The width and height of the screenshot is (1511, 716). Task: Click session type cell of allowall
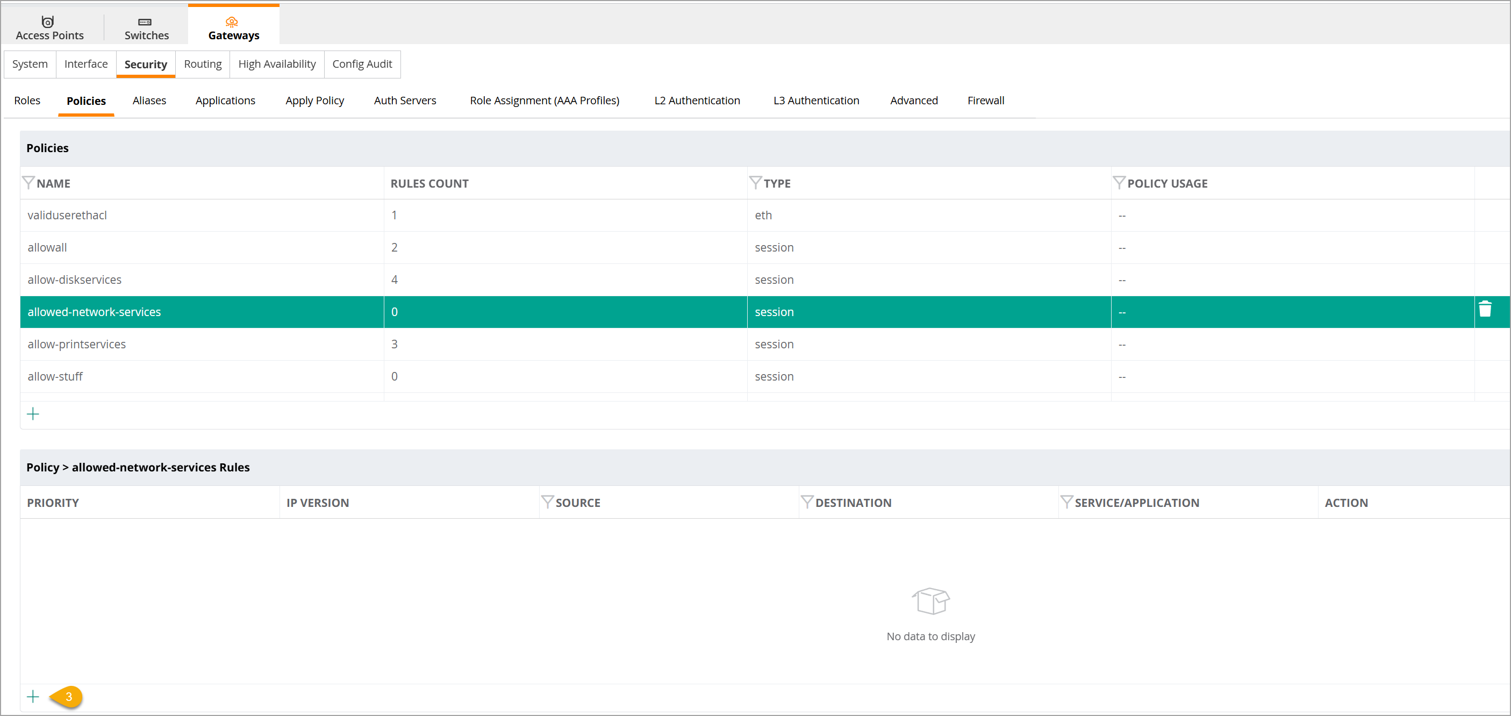[x=929, y=247]
